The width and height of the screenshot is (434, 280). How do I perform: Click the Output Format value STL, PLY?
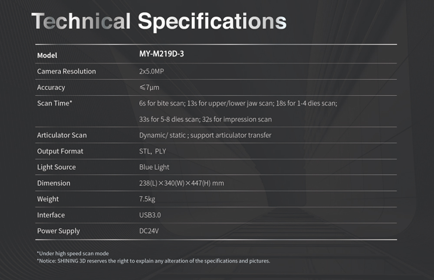coord(152,151)
